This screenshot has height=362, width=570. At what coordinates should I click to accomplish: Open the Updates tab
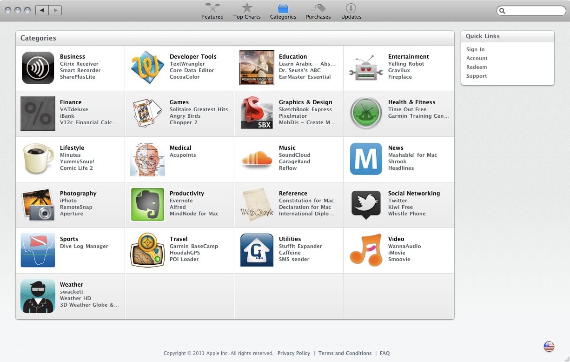tap(351, 11)
